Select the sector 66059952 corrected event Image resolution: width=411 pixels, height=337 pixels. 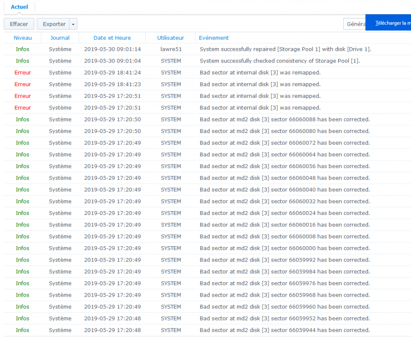[208, 319]
